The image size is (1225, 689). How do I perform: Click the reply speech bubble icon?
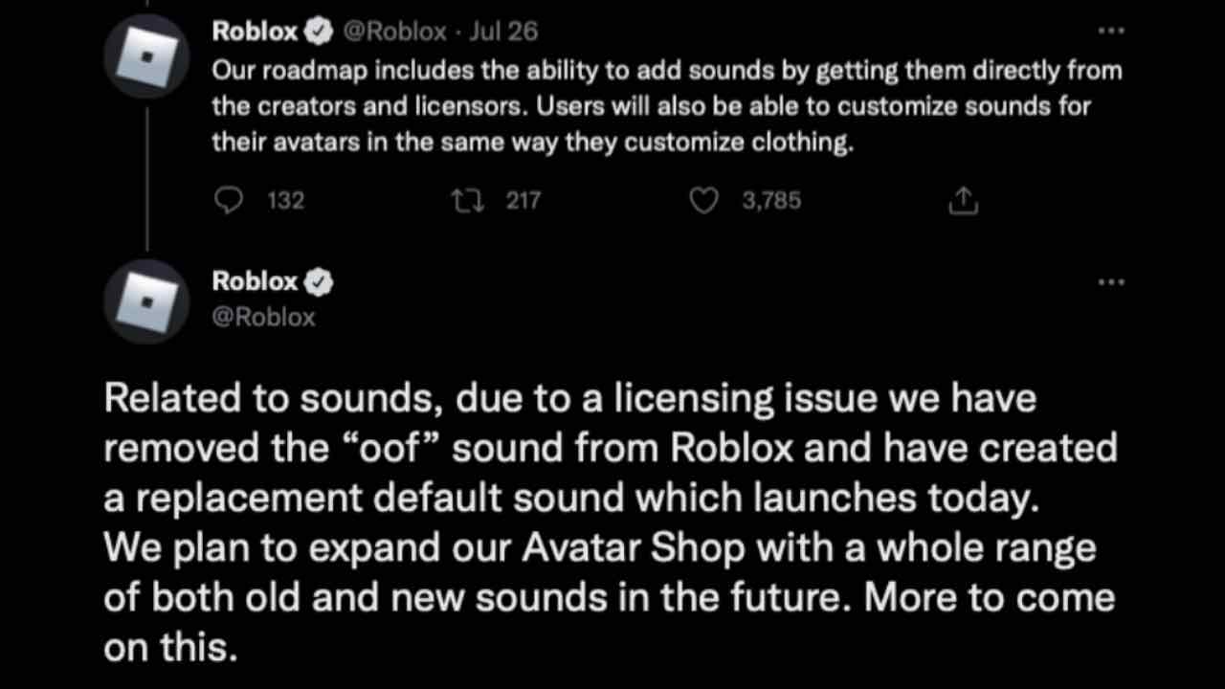pos(228,200)
